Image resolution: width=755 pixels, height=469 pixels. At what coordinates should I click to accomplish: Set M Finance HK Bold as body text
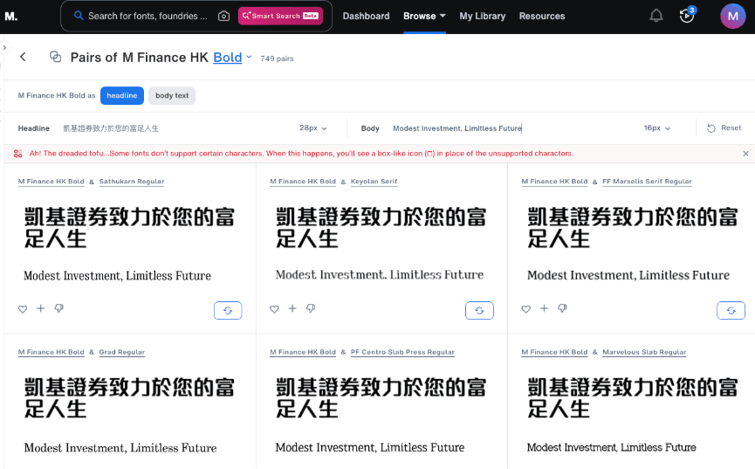pyautogui.click(x=172, y=95)
